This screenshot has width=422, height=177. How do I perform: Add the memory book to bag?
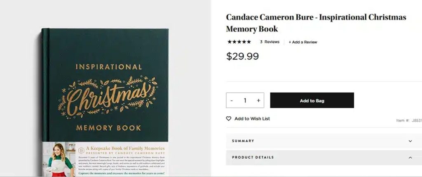pyautogui.click(x=312, y=100)
